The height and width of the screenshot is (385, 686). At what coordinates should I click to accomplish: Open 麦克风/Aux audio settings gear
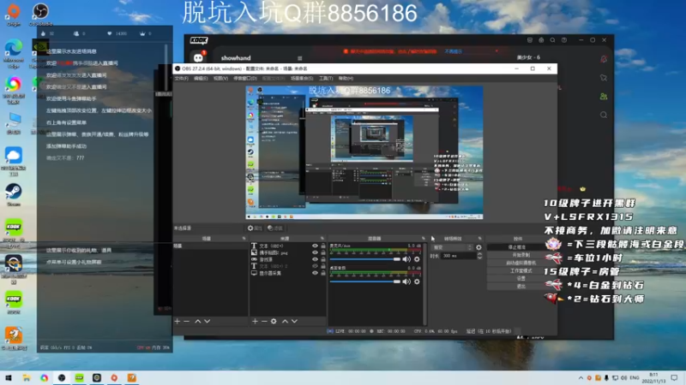coord(417,259)
